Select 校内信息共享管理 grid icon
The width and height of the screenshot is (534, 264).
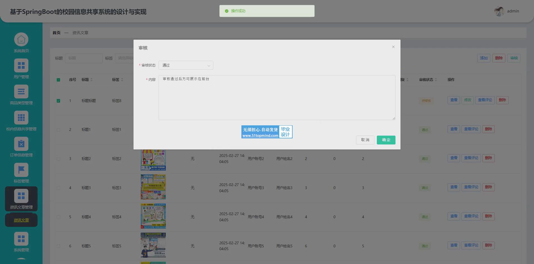pyautogui.click(x=21, y=118)
